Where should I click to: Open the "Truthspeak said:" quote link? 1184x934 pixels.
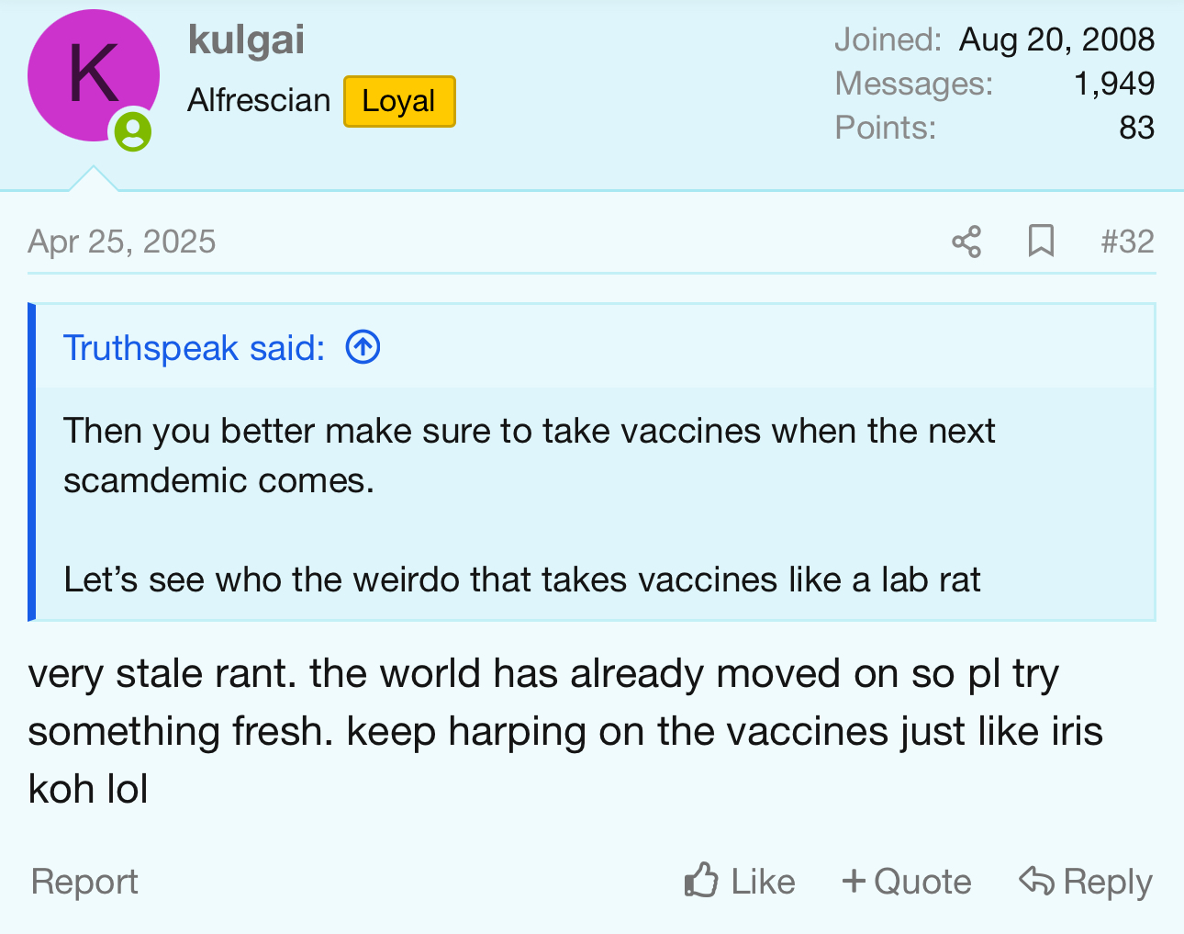[194, 348]
